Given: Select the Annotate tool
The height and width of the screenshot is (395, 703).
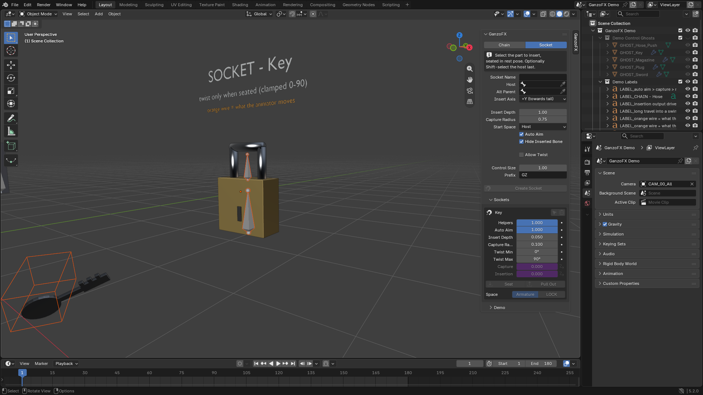Looking at the screenshot, I should pos(11,118).
